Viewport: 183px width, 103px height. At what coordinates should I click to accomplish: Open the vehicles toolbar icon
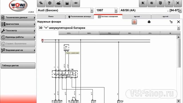click(41, 3)
